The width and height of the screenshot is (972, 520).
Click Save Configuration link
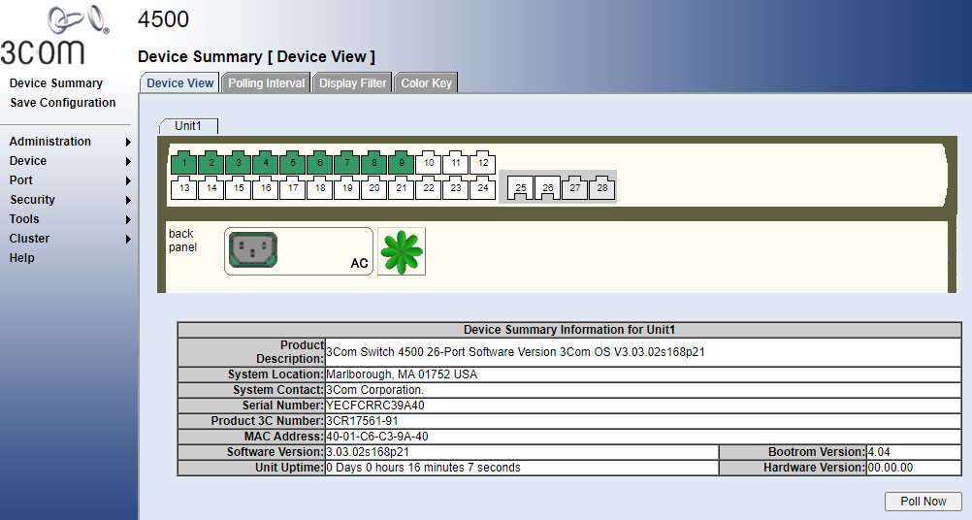(x=63, y=103)
